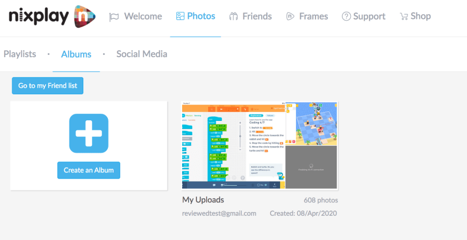Switch to the Social Media tab

(x=142, y=54)
